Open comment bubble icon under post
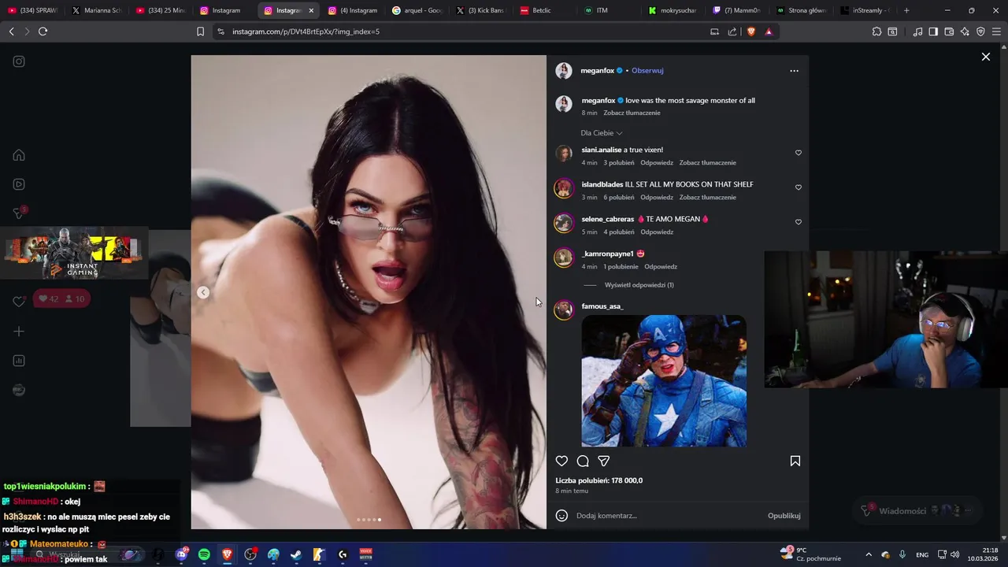This screenshot has height=567, width=1008. tap(583, 461)
